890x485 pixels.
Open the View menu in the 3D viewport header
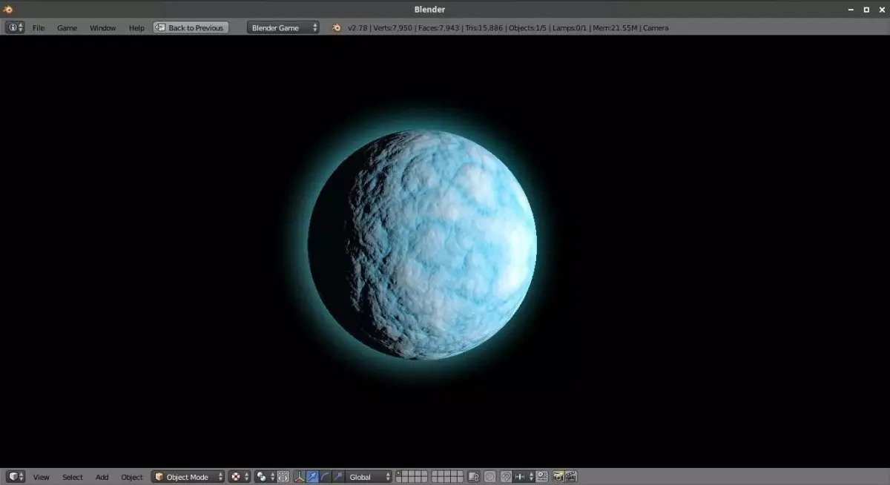42,477
